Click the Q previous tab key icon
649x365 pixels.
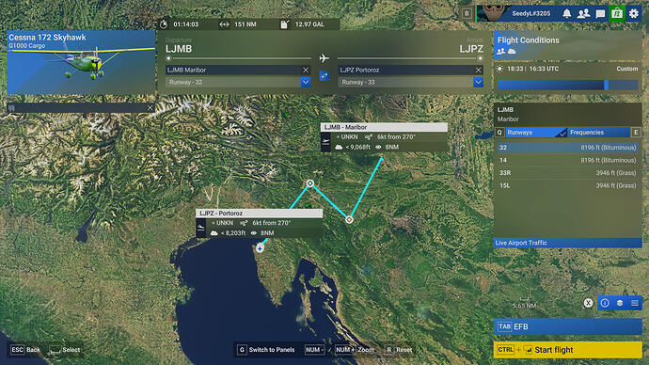coord(499,133)
